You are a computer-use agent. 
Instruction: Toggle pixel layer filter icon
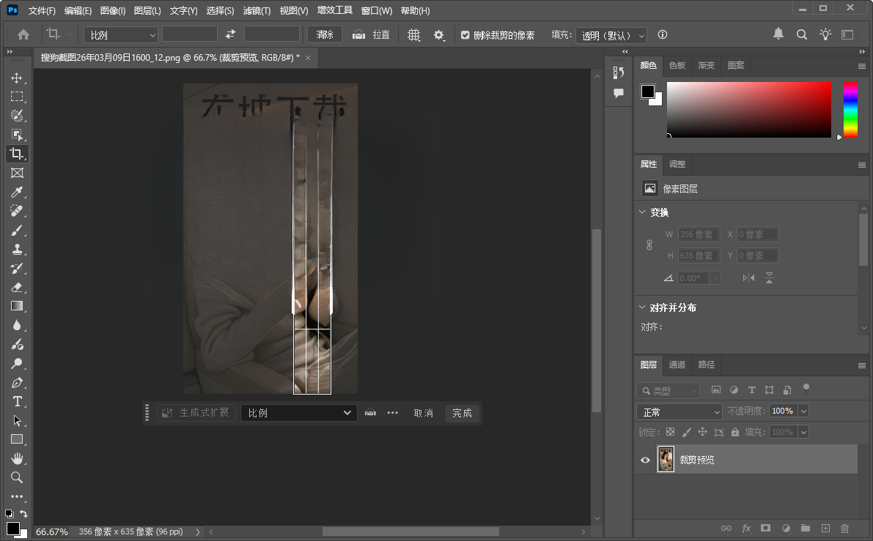point(716,389)
